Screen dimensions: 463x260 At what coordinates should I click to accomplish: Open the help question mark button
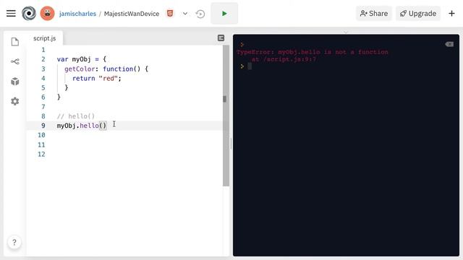pos(14,242)
